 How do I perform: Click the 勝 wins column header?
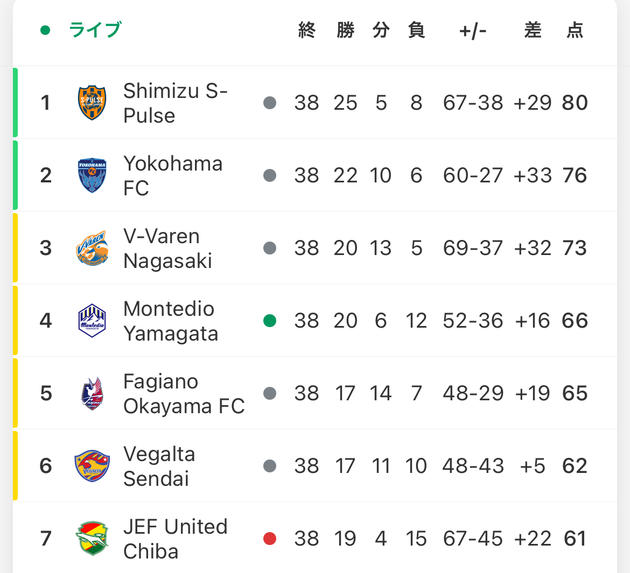346,30
